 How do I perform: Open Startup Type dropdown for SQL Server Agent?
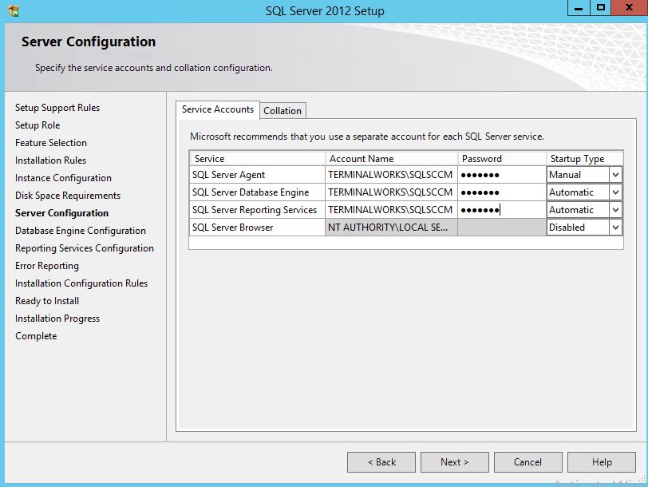[x=615, y=175]
